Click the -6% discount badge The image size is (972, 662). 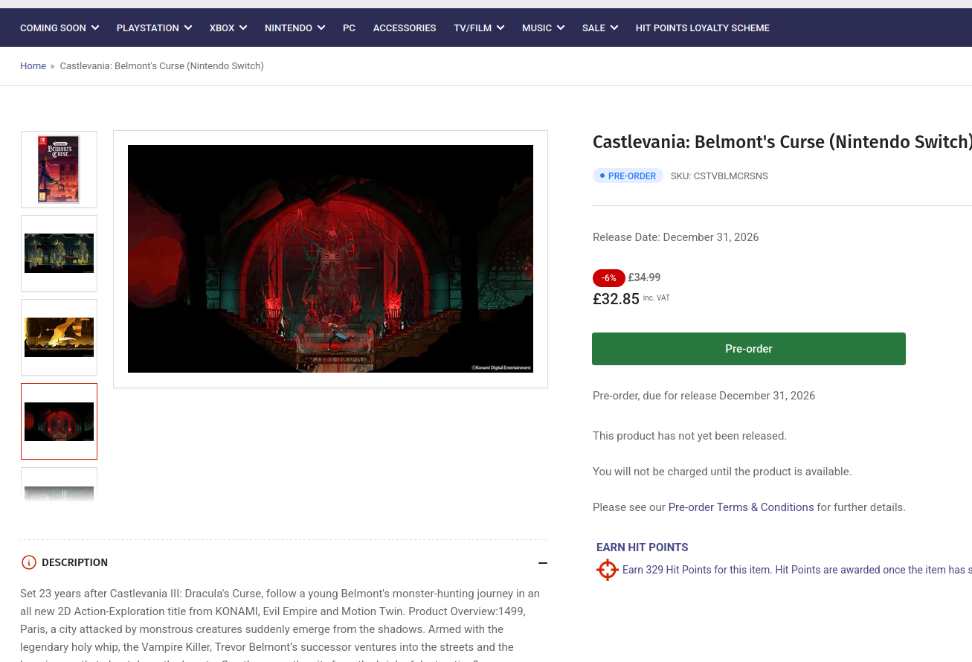coord(608,277)
